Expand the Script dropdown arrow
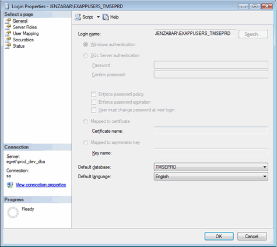The image size is (277, 247). 98,17
